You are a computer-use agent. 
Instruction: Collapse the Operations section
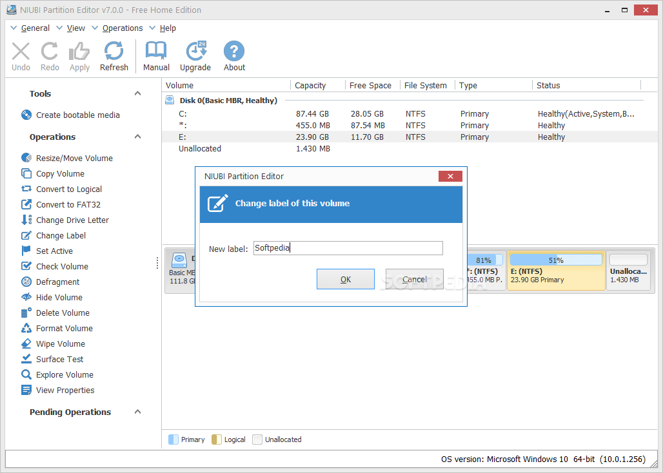[x=137, y=137]
